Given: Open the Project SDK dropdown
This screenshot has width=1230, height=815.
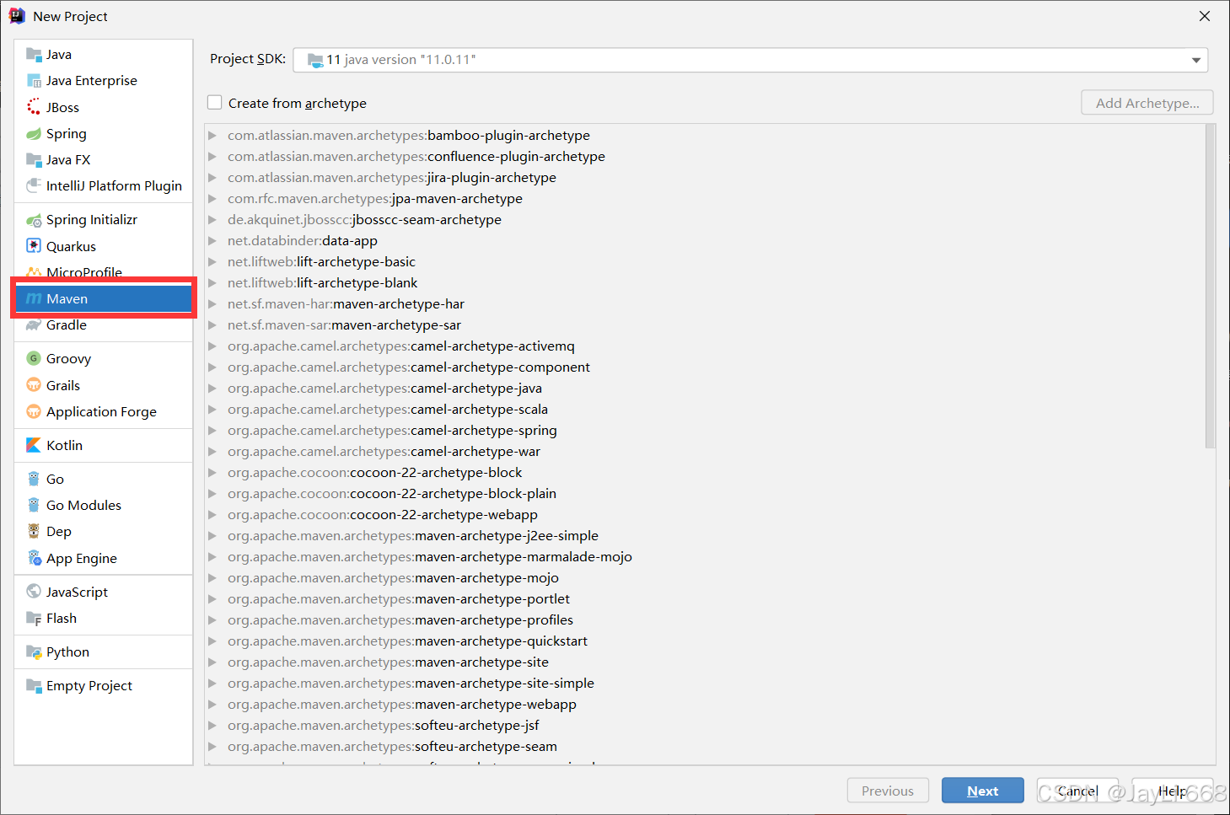Looking at the screenshot, I should click(750, 60).
